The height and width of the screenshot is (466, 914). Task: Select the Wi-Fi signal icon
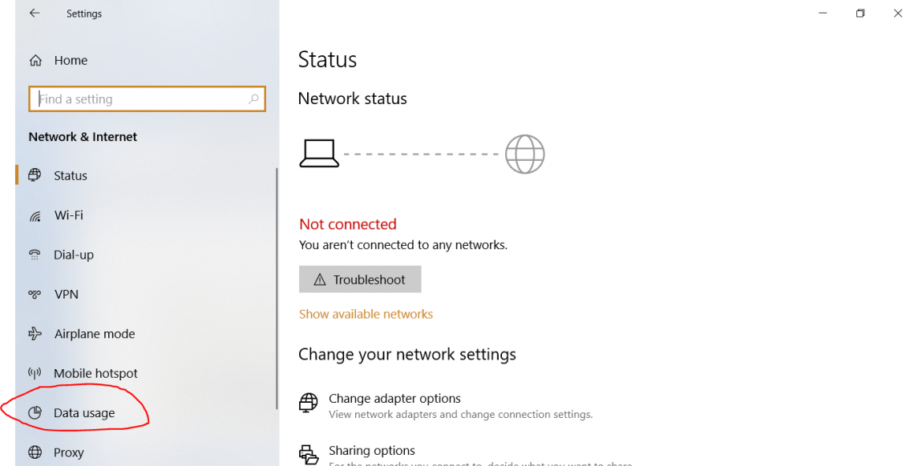point(34,215)
